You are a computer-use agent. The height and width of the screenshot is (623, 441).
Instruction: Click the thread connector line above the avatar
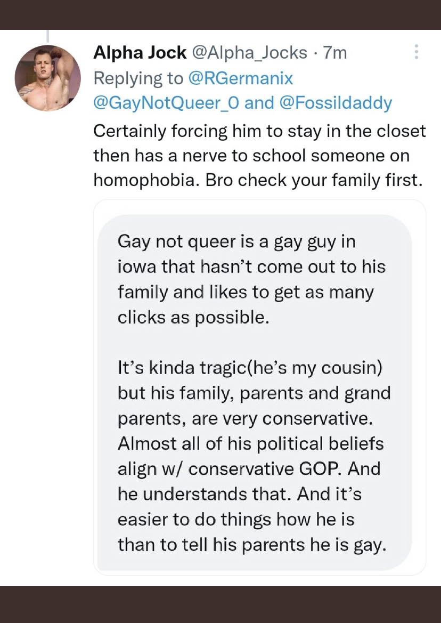[48, 35]
